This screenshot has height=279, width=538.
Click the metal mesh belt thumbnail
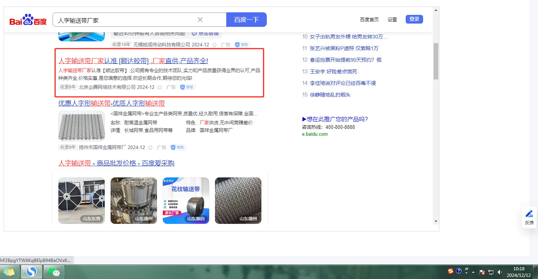pyautogui.click(x=82, y=126)
